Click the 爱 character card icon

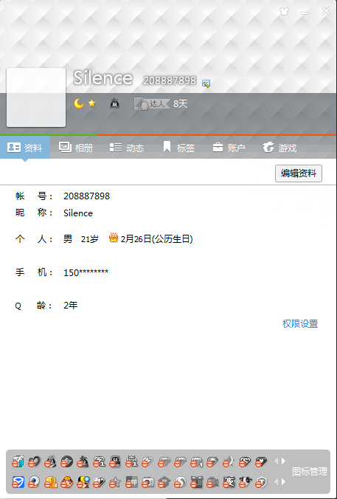(229, 482)
